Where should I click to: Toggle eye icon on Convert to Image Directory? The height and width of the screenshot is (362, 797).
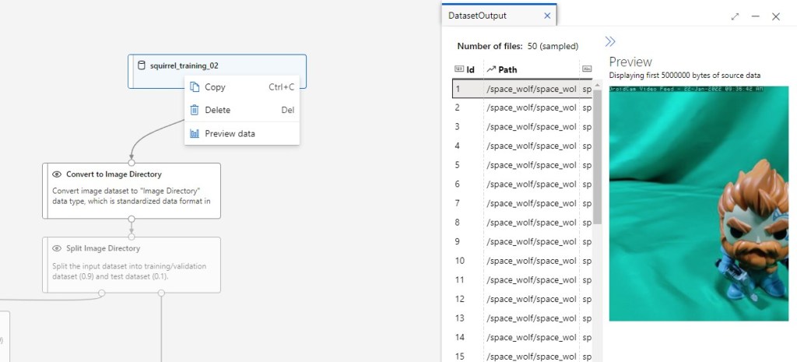(x=57, y=174)
